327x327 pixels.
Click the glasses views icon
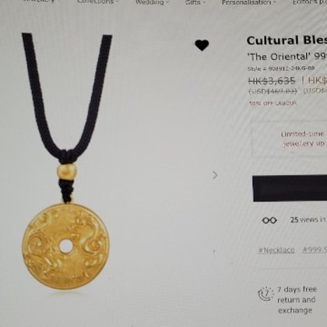click(x=269, y=220)
